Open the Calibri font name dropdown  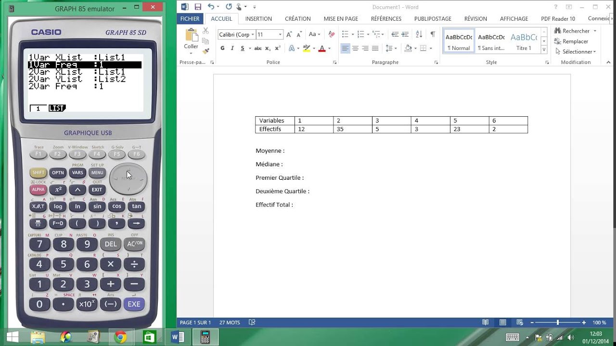252,35
